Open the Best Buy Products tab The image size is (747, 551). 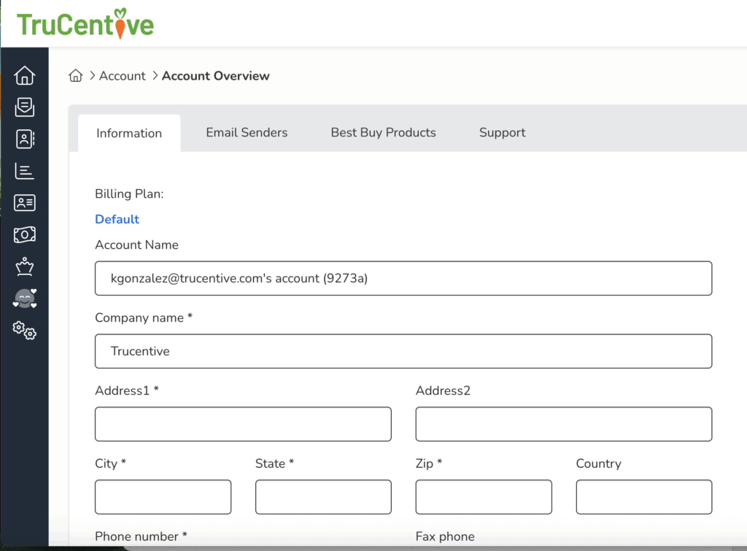[383, 132]
